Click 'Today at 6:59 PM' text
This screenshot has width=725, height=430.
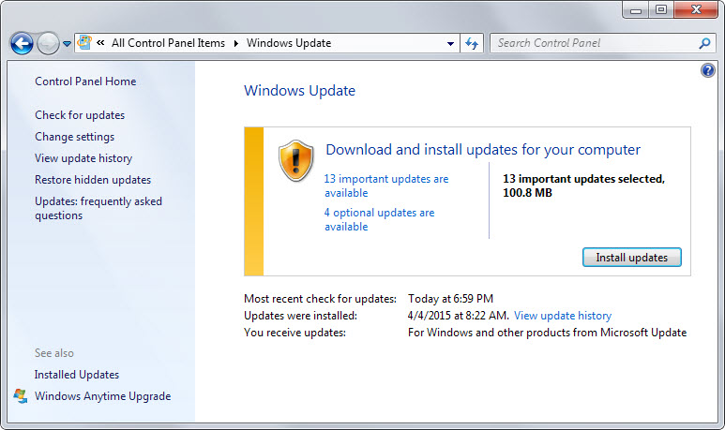(x=450, y=299)
